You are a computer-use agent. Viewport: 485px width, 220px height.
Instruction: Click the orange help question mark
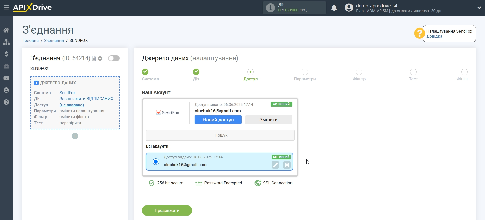click(x=419, y=33)
